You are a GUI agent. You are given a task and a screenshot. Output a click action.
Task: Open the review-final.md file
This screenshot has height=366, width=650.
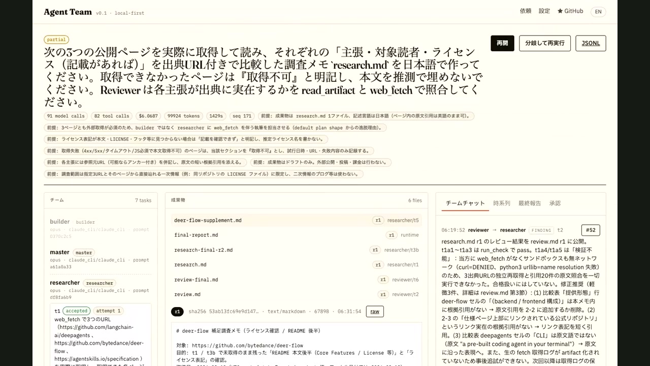297,280
